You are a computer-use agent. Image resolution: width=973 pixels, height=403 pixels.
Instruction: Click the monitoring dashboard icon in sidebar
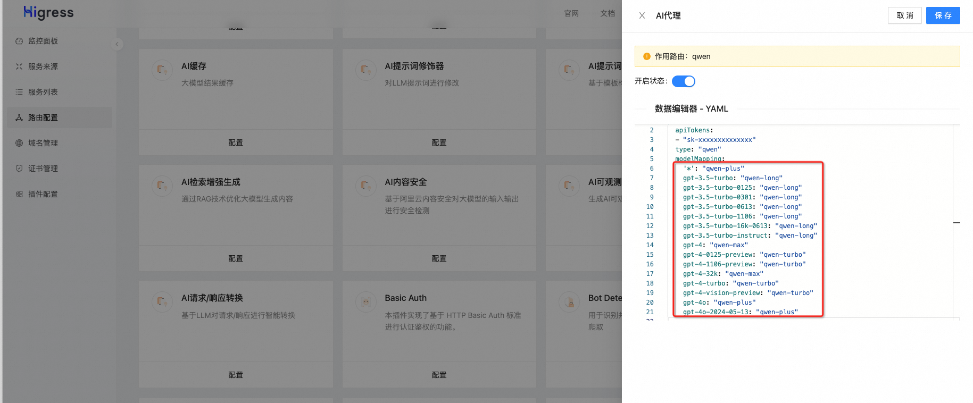pos(19,41)
